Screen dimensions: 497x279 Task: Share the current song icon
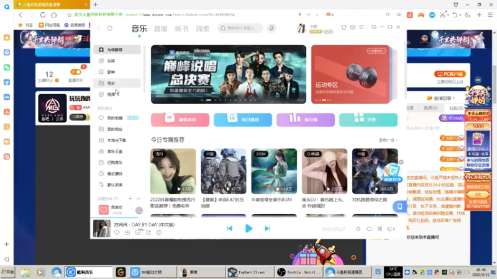tap(148, 232)
